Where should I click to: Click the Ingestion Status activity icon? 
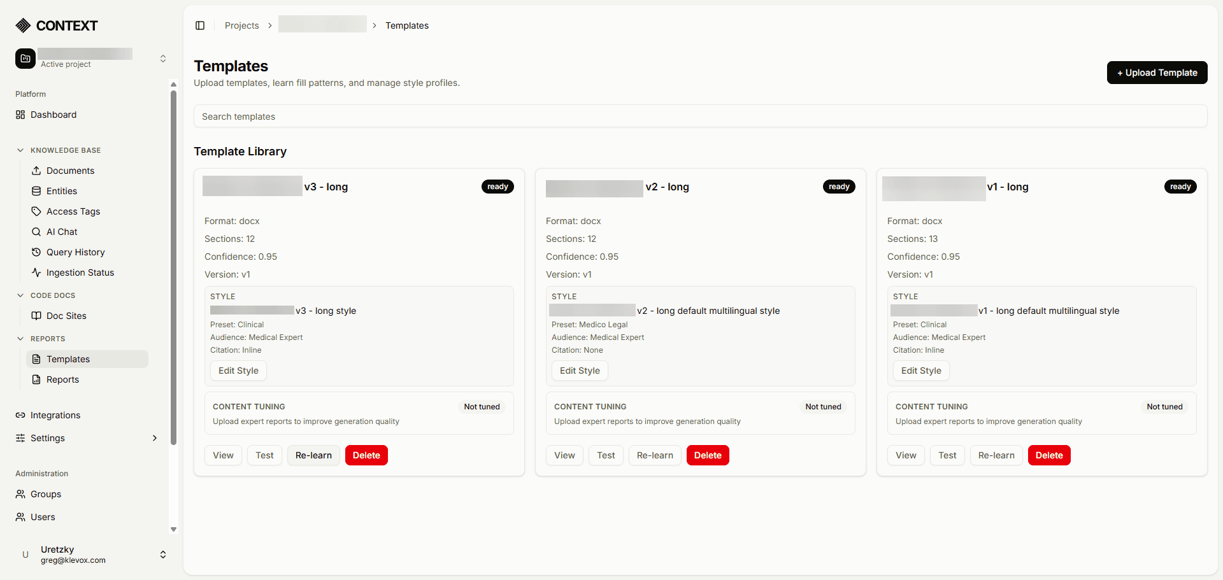click(36, 272)
